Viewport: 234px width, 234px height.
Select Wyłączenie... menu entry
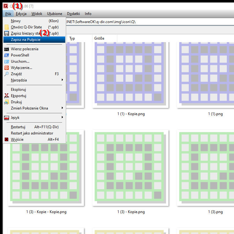[x=34, y=68]
